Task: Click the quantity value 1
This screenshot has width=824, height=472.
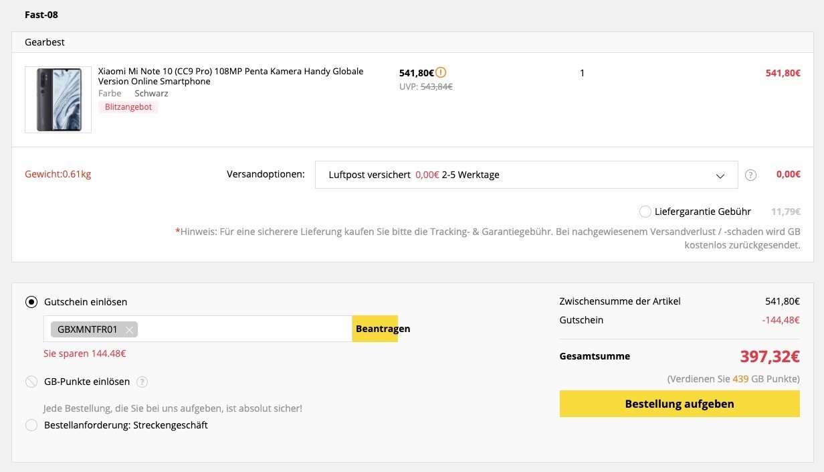Action: [x=582, y=73]
